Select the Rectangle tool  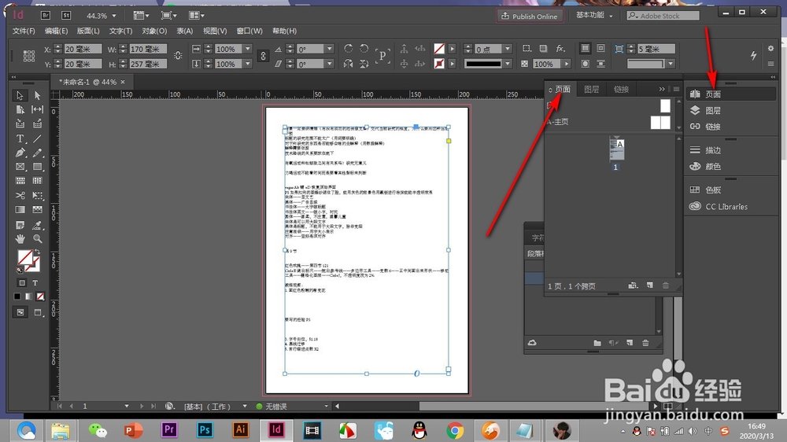(37, 167)
